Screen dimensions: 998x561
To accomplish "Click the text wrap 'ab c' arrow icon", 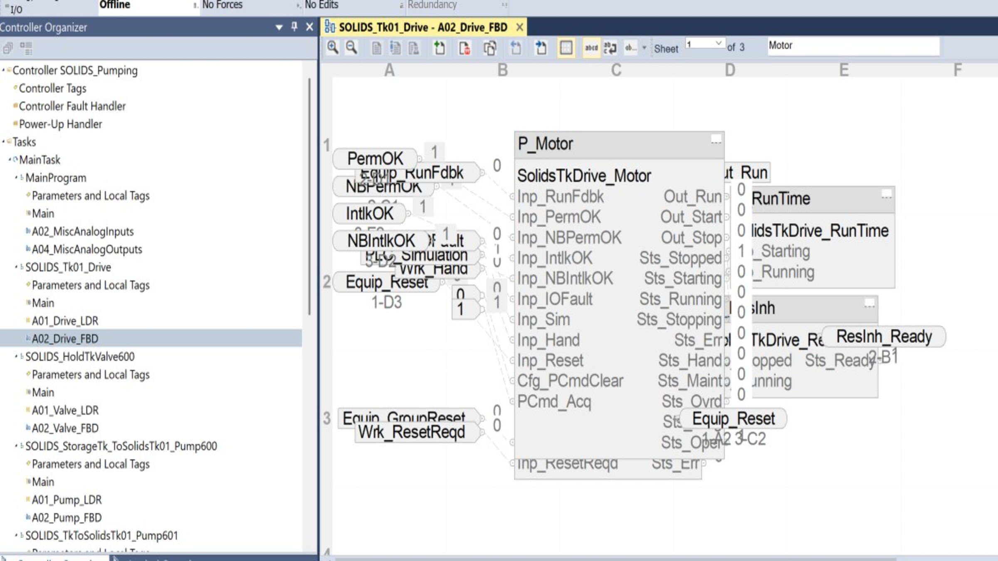I will pos(610,48).
